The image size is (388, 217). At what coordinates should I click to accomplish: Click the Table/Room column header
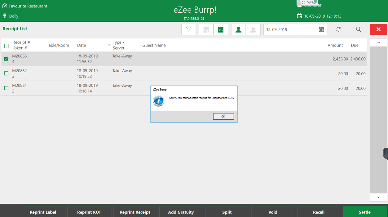(x=58, y=45)
